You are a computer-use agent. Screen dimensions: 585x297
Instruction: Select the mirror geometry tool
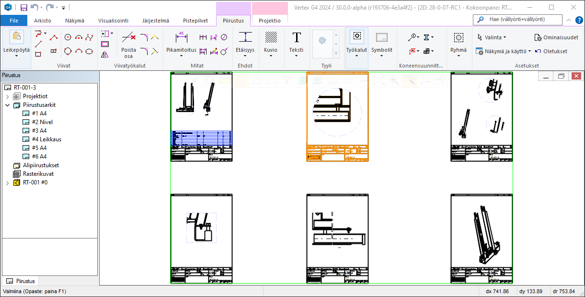click(x=105, y=54)
